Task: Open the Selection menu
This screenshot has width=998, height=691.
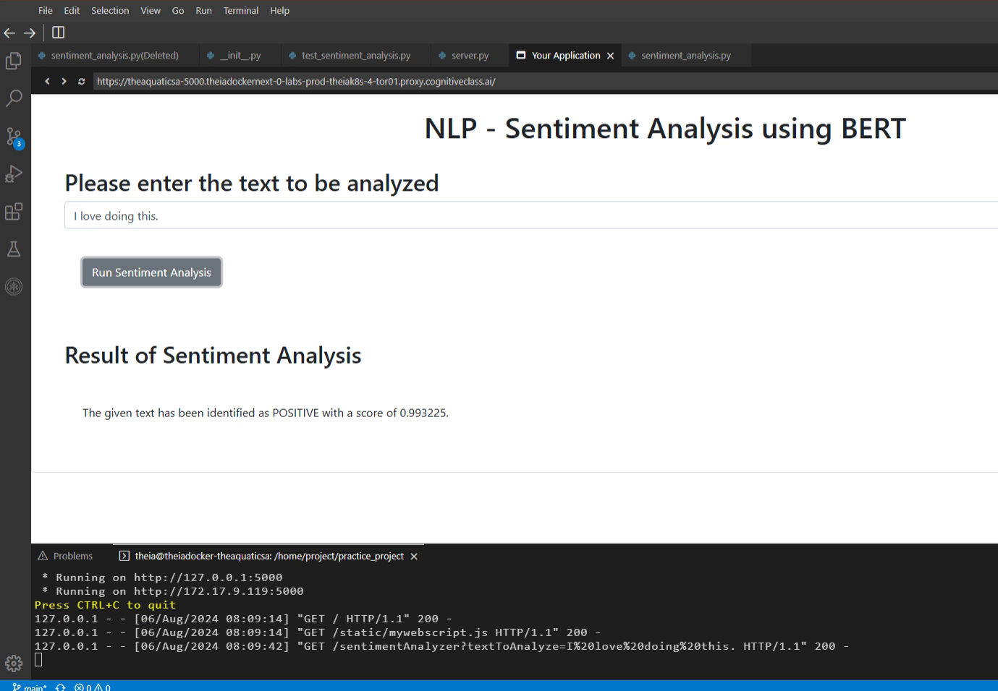Action: tap(110, 11)
